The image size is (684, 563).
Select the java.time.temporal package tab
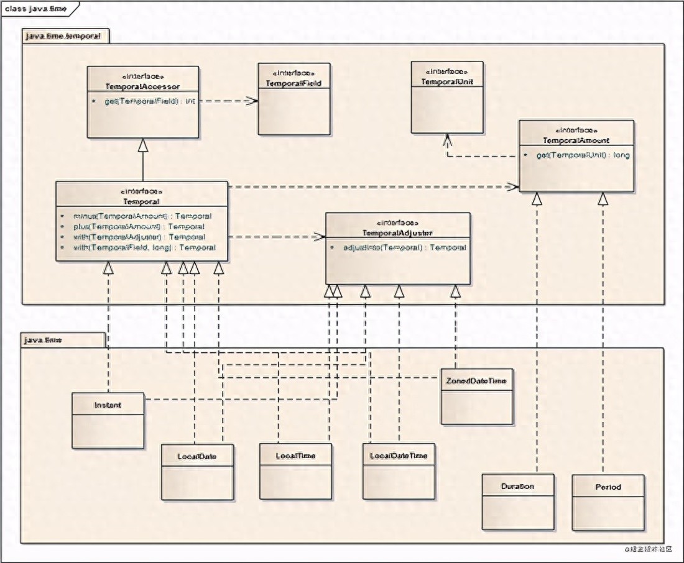66,36
